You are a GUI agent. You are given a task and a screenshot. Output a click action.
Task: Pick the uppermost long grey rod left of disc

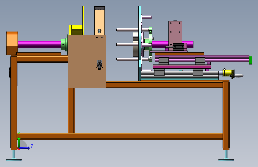click(127, 30)
